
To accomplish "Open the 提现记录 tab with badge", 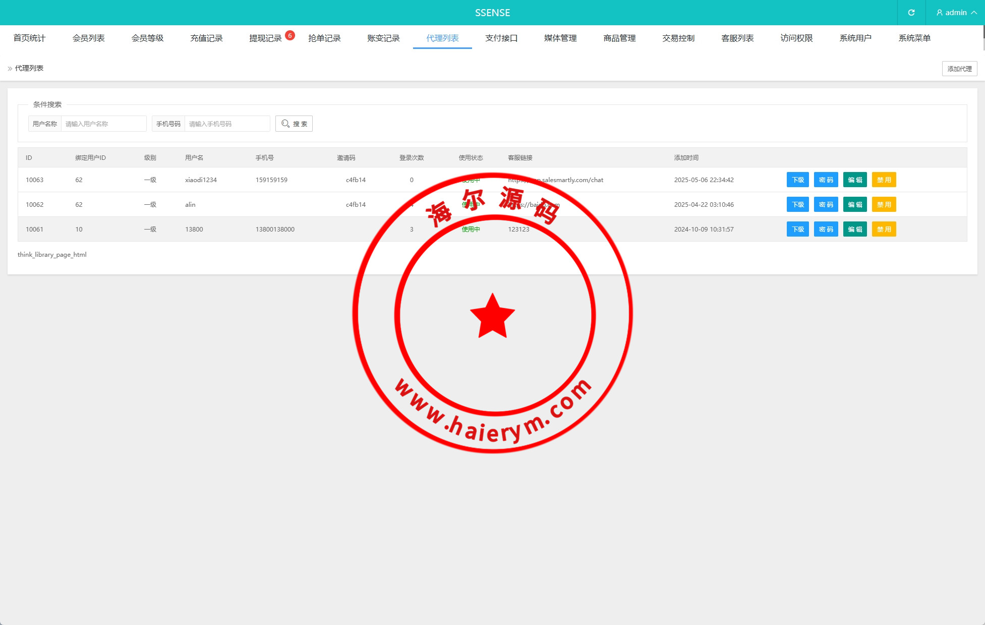I will [x=266, y=38].
